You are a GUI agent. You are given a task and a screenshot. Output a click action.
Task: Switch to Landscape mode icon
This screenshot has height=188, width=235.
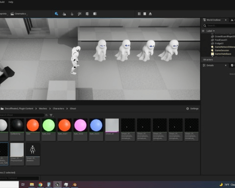[x=64, y=14]
